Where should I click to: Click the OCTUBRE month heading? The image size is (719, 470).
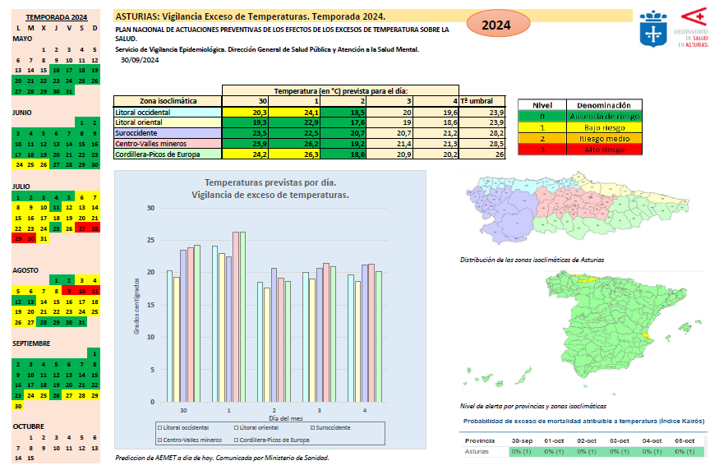coord(26,426)
